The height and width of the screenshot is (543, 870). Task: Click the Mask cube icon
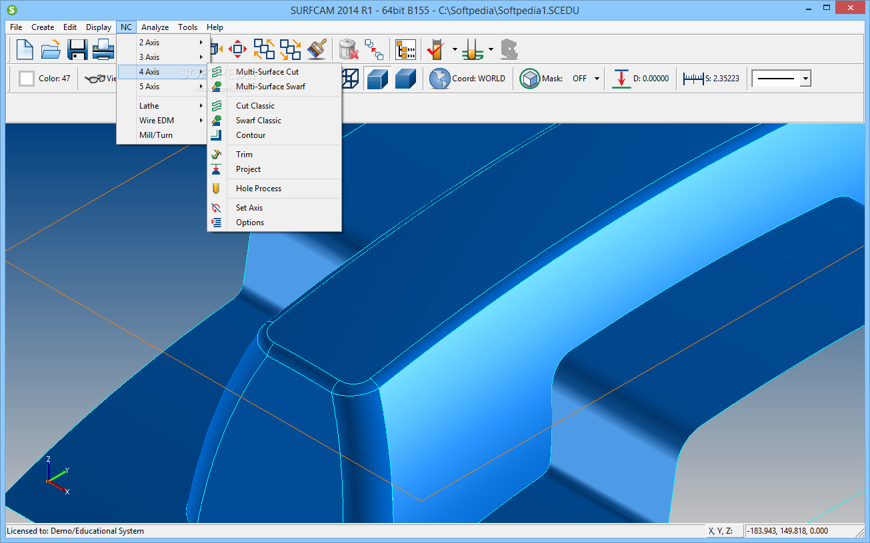pos(530,79)
